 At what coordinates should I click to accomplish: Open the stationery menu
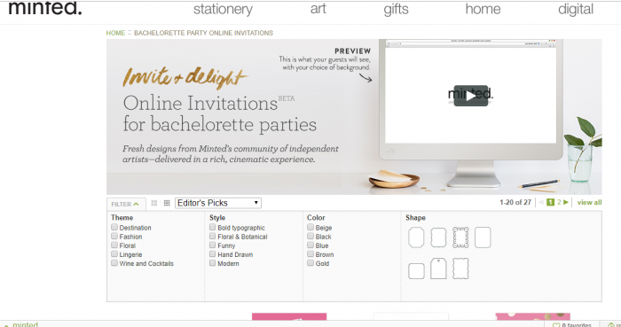[x=223, y=9]
